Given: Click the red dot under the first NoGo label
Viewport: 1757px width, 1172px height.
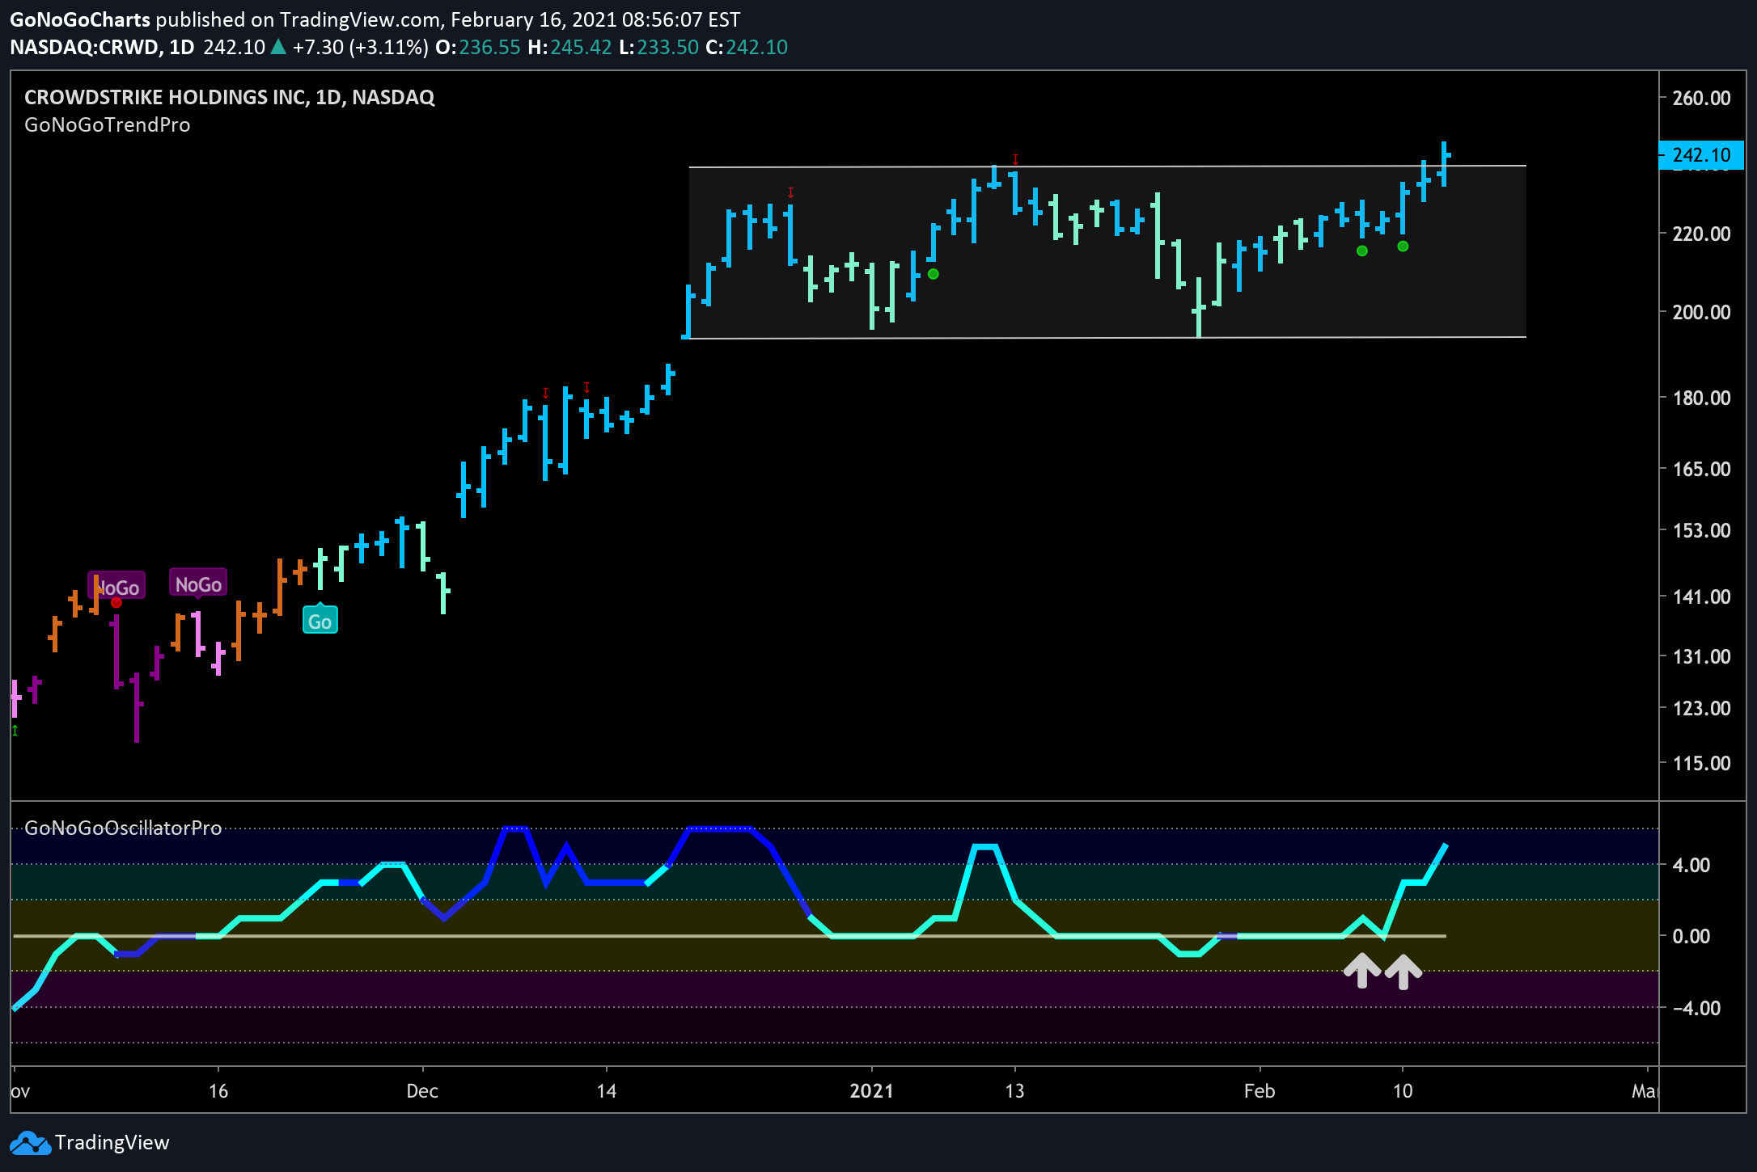Looking at the screenshot, I should (x=116, y=602).
